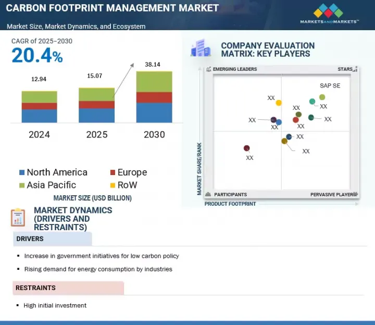Click the clipboard icon beside Market Dynamics

pyautogui.click(x=18, y=217)
